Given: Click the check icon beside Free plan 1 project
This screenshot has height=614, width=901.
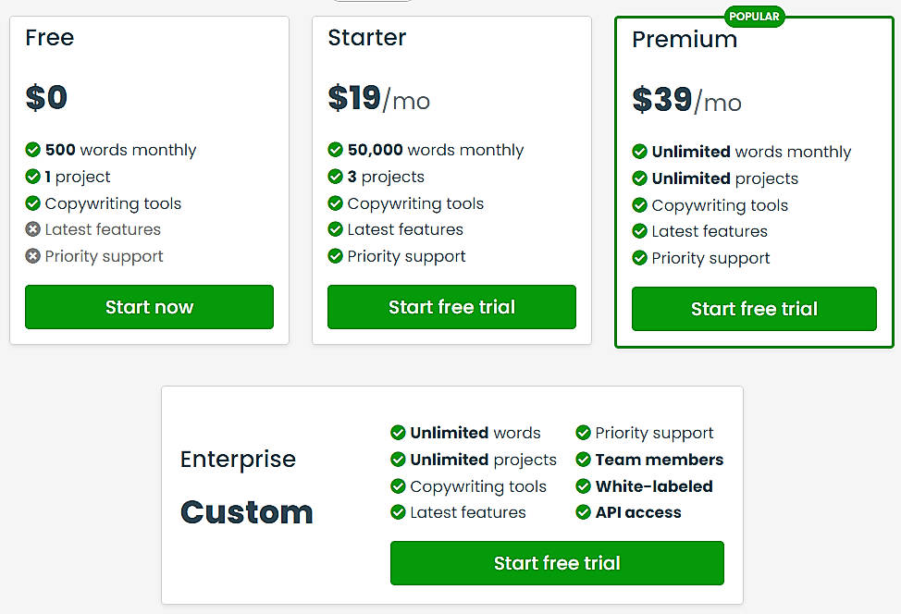Looking at the screenshot, I should pyautogui.click(x=33, y=177).
